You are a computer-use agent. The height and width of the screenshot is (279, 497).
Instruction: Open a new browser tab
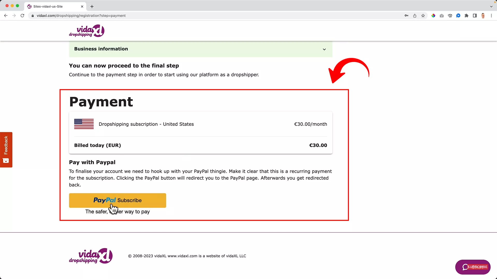92,6
